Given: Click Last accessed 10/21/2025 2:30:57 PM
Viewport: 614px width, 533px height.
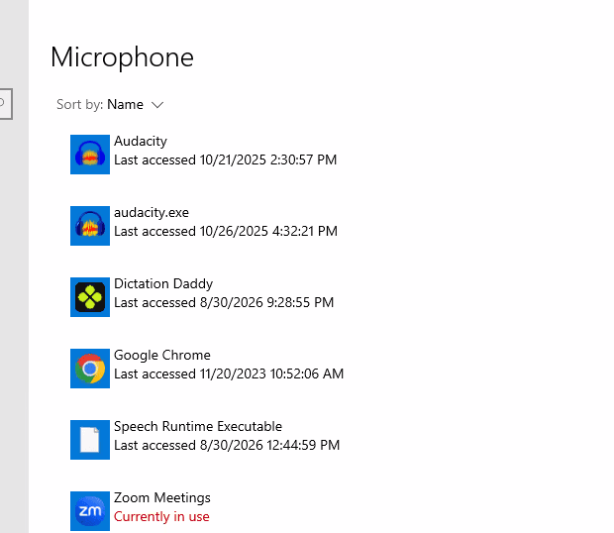Looking at the screenshot, I should (x=225, y=160).
